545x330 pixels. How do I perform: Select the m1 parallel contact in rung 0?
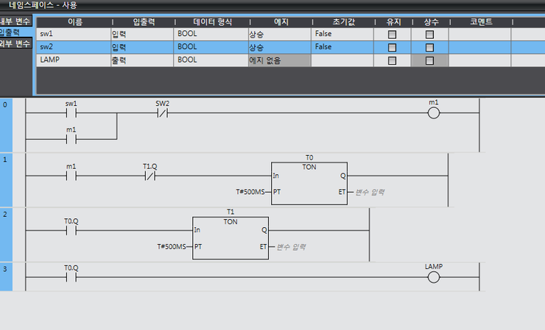71,139
